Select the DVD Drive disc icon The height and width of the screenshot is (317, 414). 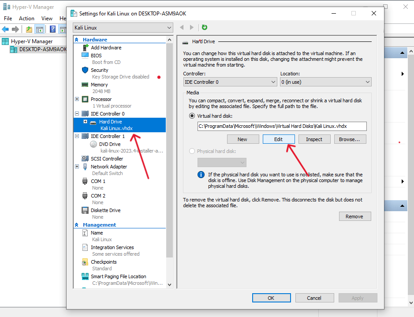pyautogui.click(x=93, y=144)
